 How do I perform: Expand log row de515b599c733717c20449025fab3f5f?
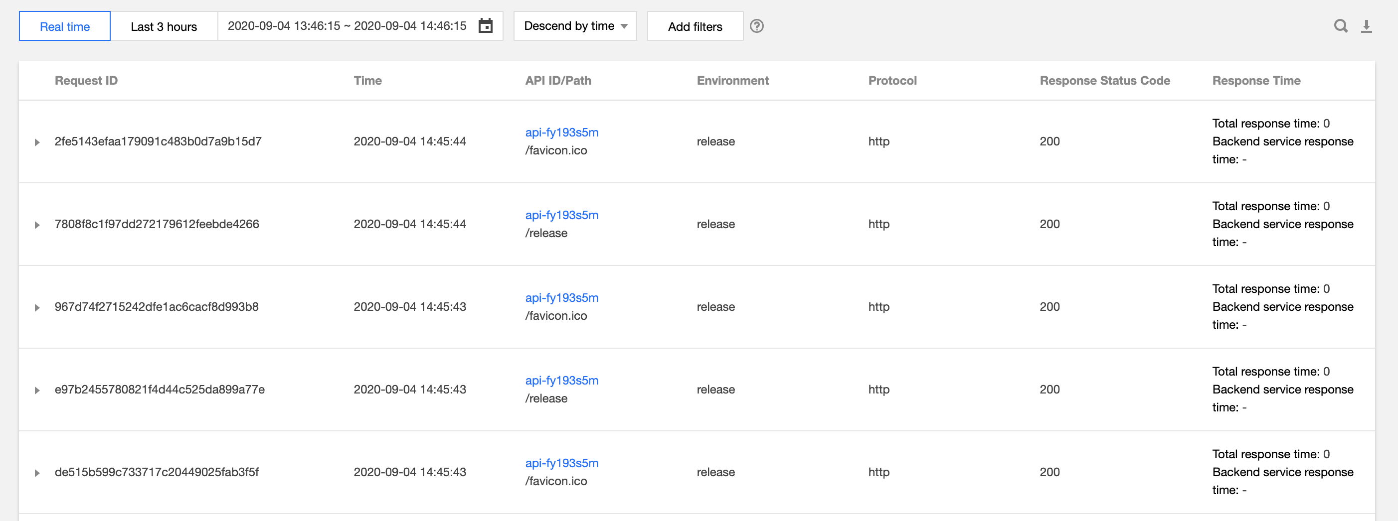37,473
